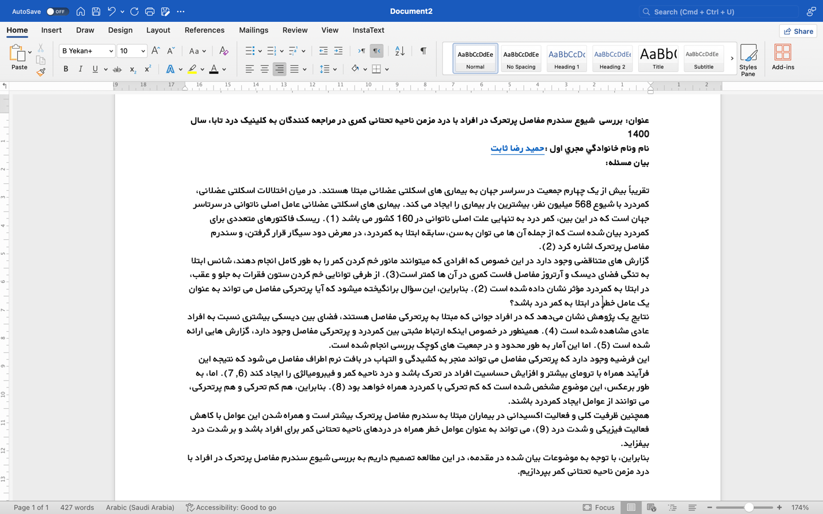Open the InstaText tab
The height and width of the screenshot is (514, 823).
pos(368,30)
